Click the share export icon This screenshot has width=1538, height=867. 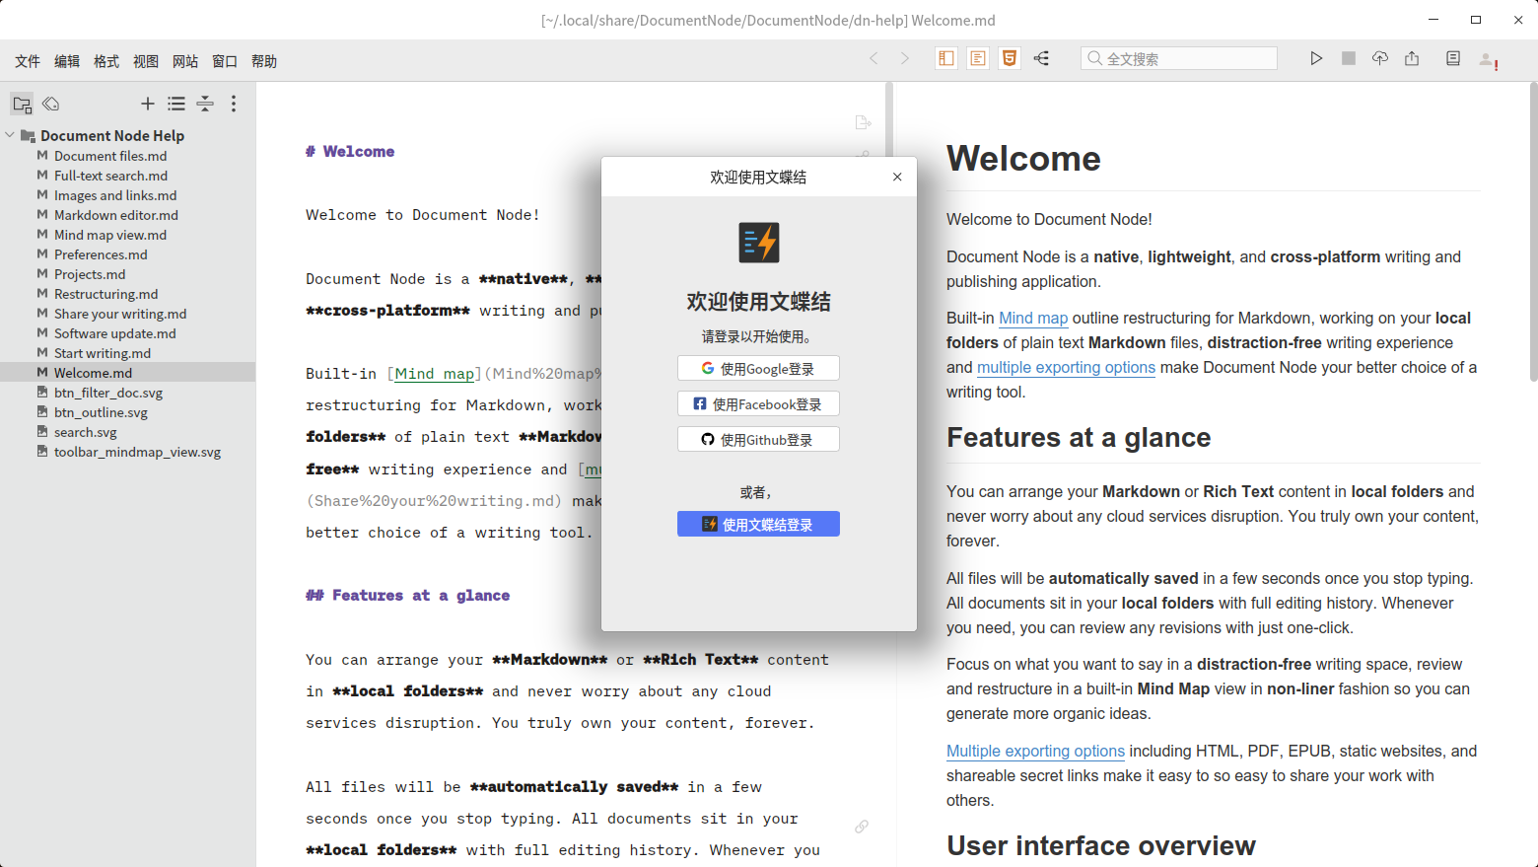(x=1412, y=59)
